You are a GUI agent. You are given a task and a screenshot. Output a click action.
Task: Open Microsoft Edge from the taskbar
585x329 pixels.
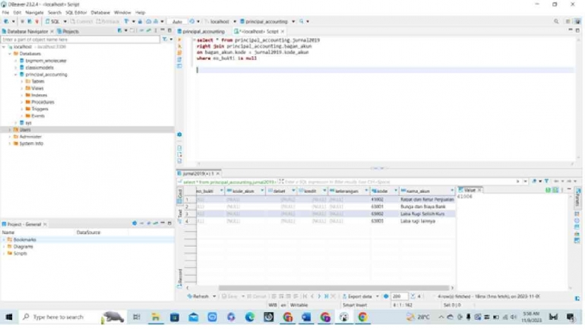point(250,318)
